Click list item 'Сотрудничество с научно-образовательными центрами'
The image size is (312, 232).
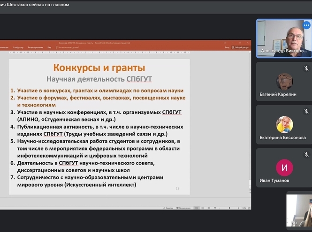(x=90, y=181)
